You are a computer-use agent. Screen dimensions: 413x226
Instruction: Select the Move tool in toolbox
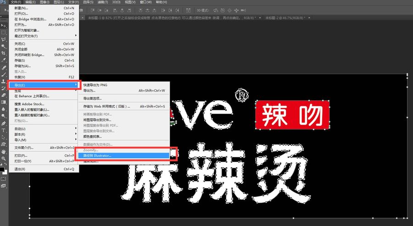click(3, 26)
